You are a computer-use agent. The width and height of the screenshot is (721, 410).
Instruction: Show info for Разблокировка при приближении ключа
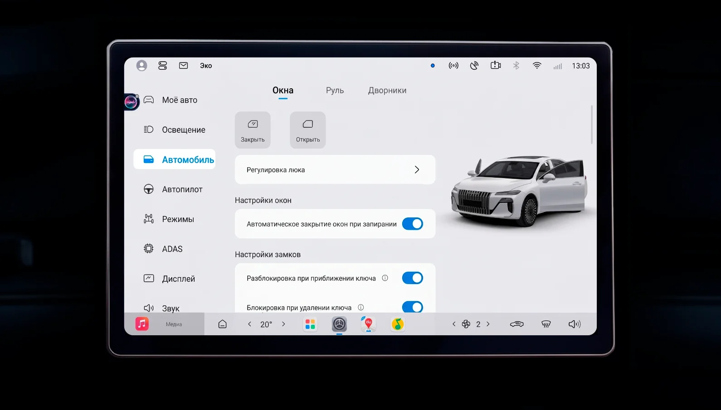(385, 278)
